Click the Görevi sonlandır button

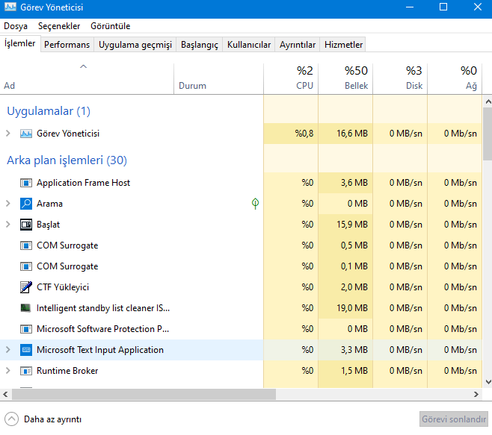point(454,419)
